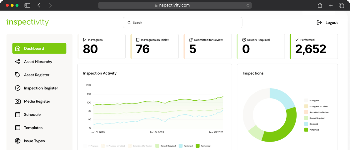Open the Submitted for Review count 5
The image size is (350, 164).
192,49
